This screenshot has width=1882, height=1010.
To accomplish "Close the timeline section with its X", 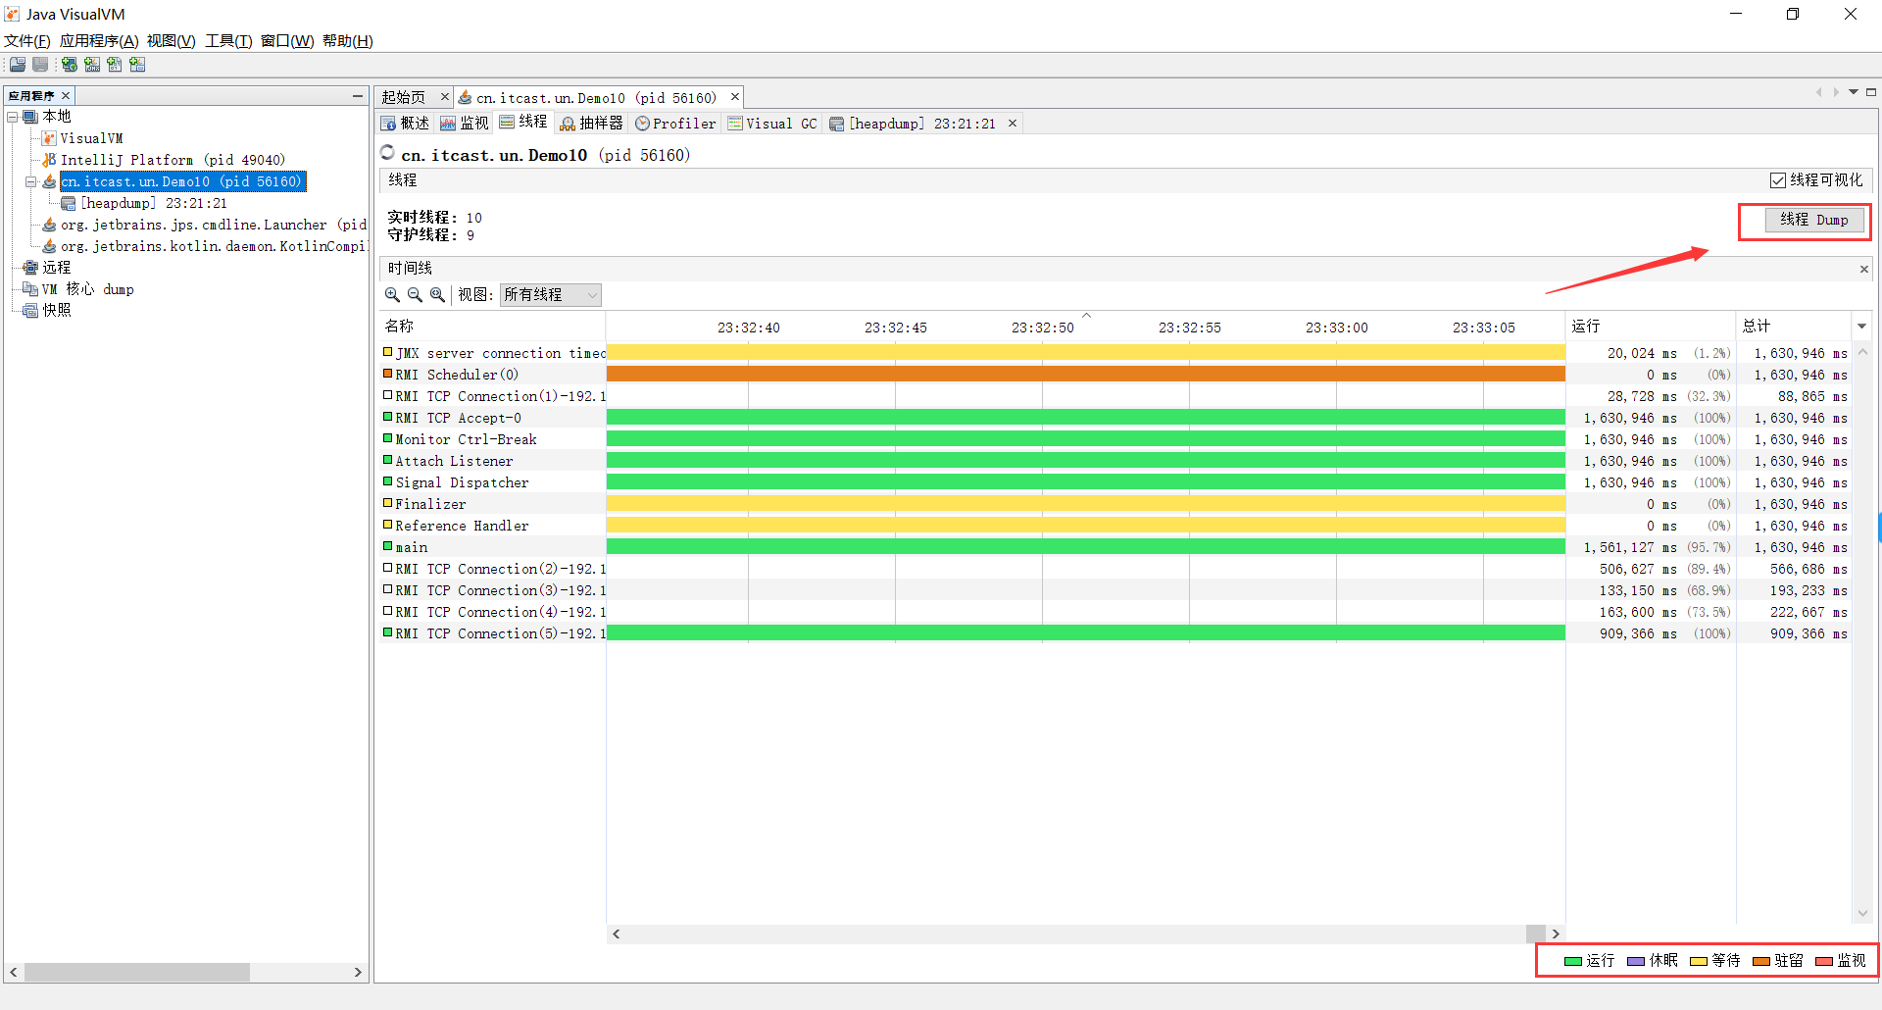I will (x=1863, y=270).
